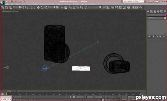Image resolution: width=167 pixels, height=101 pixels.
Task: Click the Auto Key button
Action: coord(124,97)
